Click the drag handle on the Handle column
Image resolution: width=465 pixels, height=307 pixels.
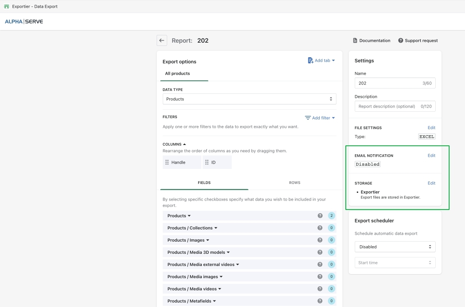point(167,162)
